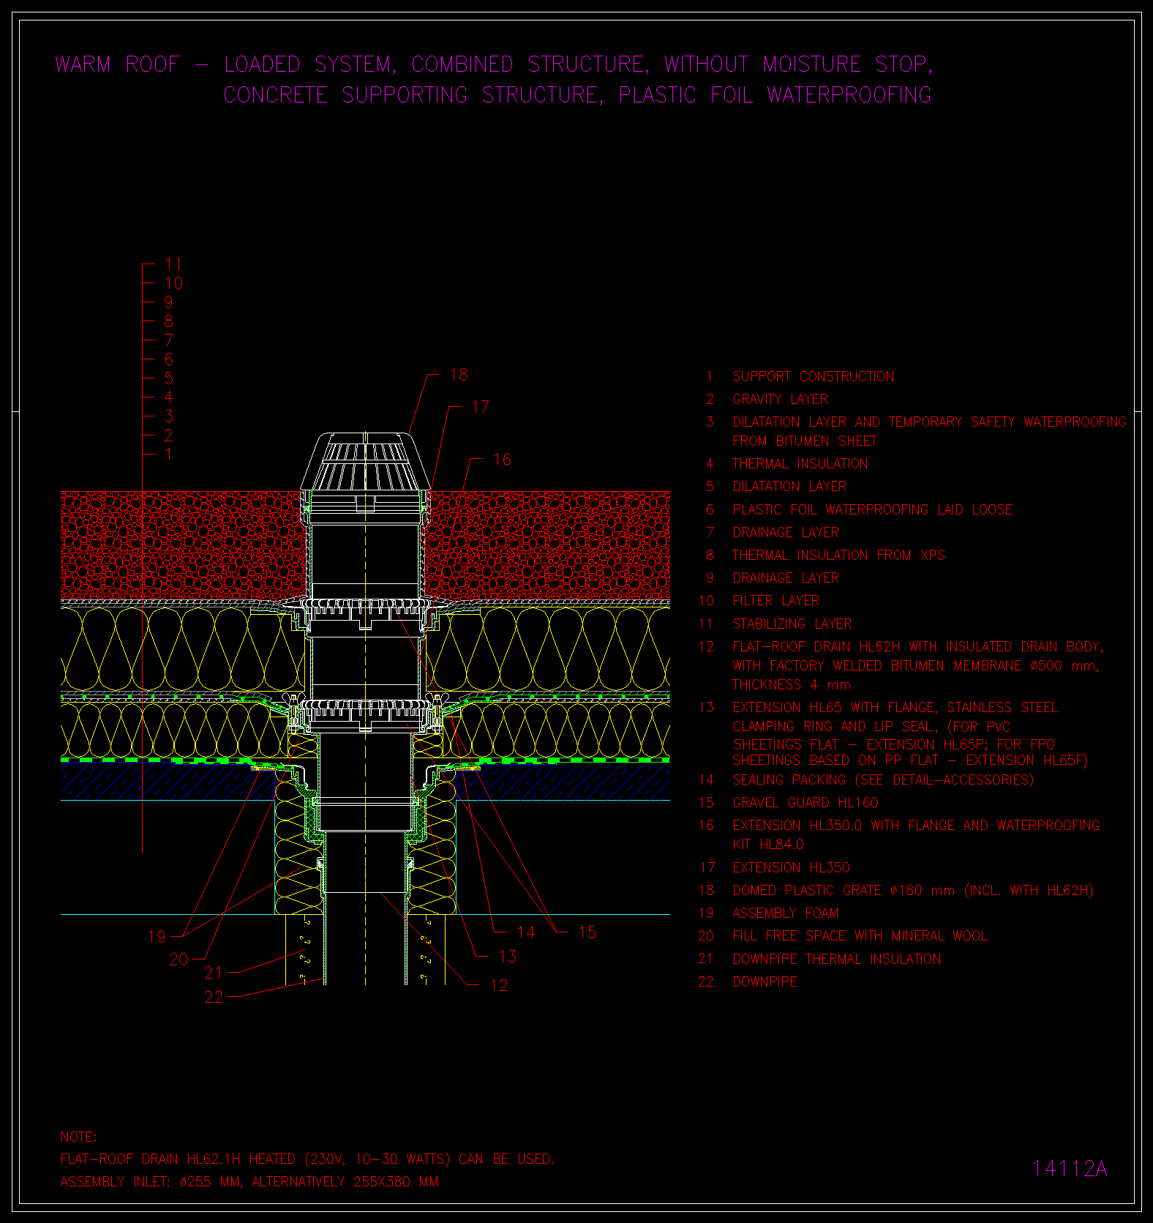The height and width of the screenshot is (1223, 1153).
Task: Click legend entry 'EXTENSION HL350'
Action: pyautogui.click(x=792, y=868)
